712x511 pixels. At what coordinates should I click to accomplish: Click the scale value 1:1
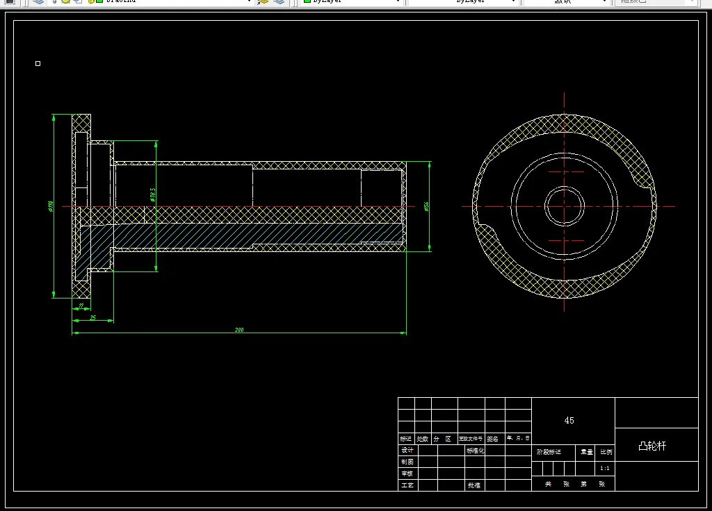click(605, 468)
